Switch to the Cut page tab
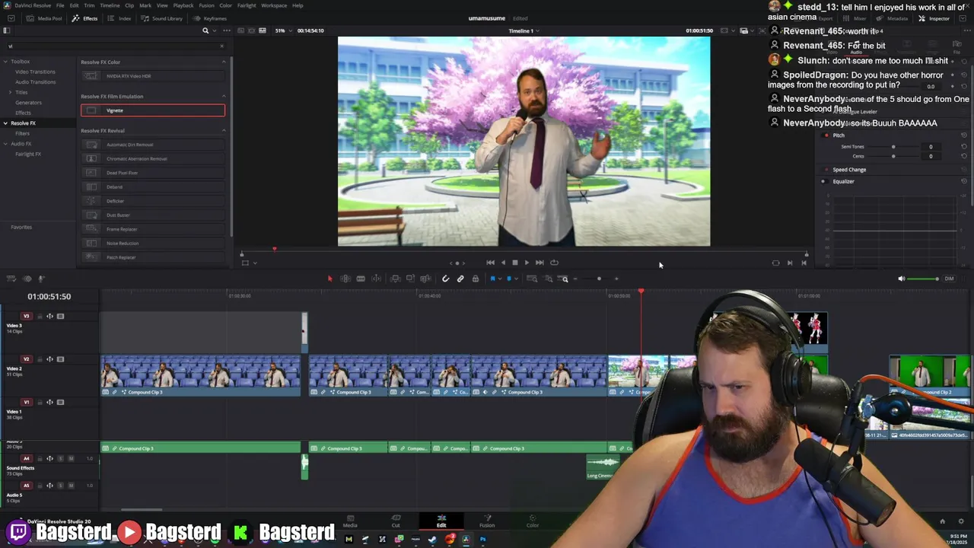Viewport: 974px width, 548px height. [x=396, y=521]
